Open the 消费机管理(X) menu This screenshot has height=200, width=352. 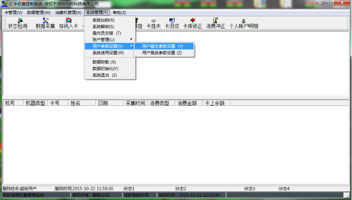click(x=68, y=12)
